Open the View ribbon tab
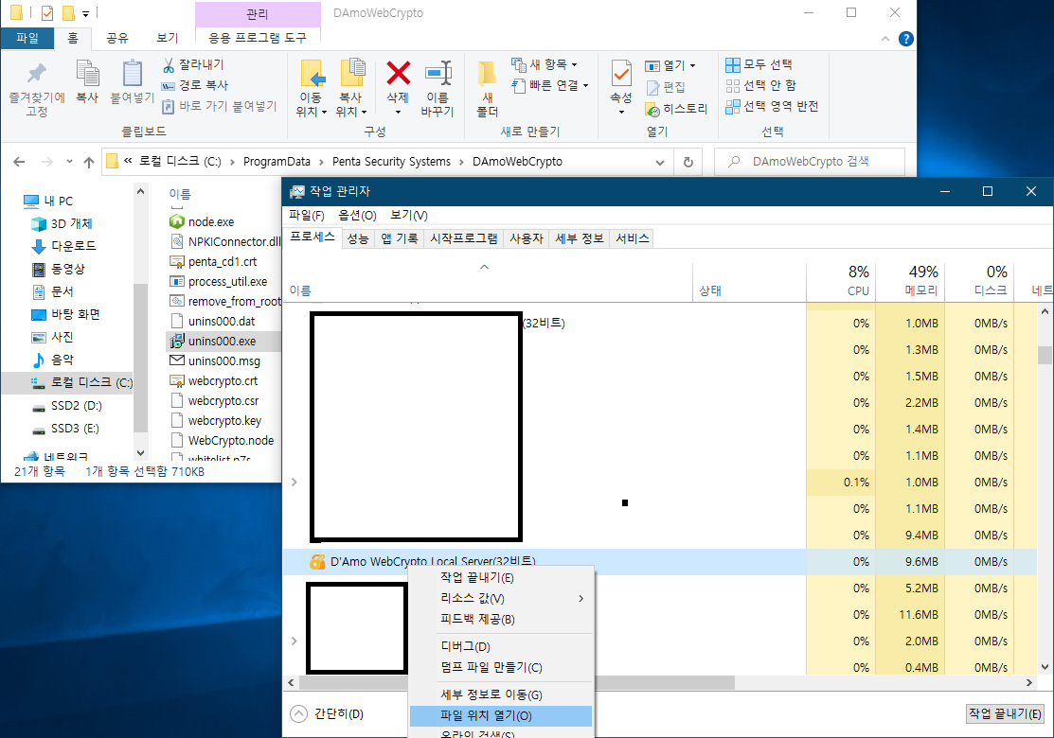 [167, 38]
